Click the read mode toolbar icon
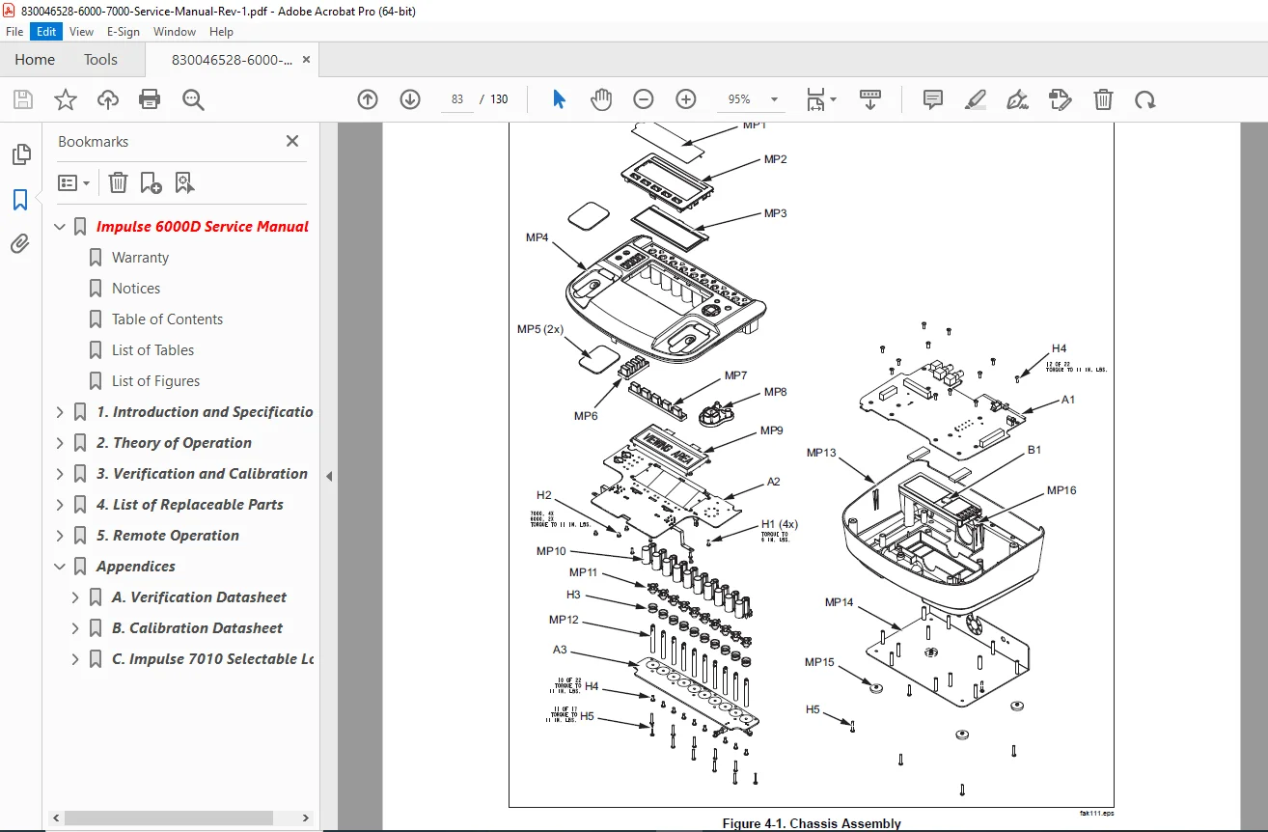 click(x=870, y=99)
